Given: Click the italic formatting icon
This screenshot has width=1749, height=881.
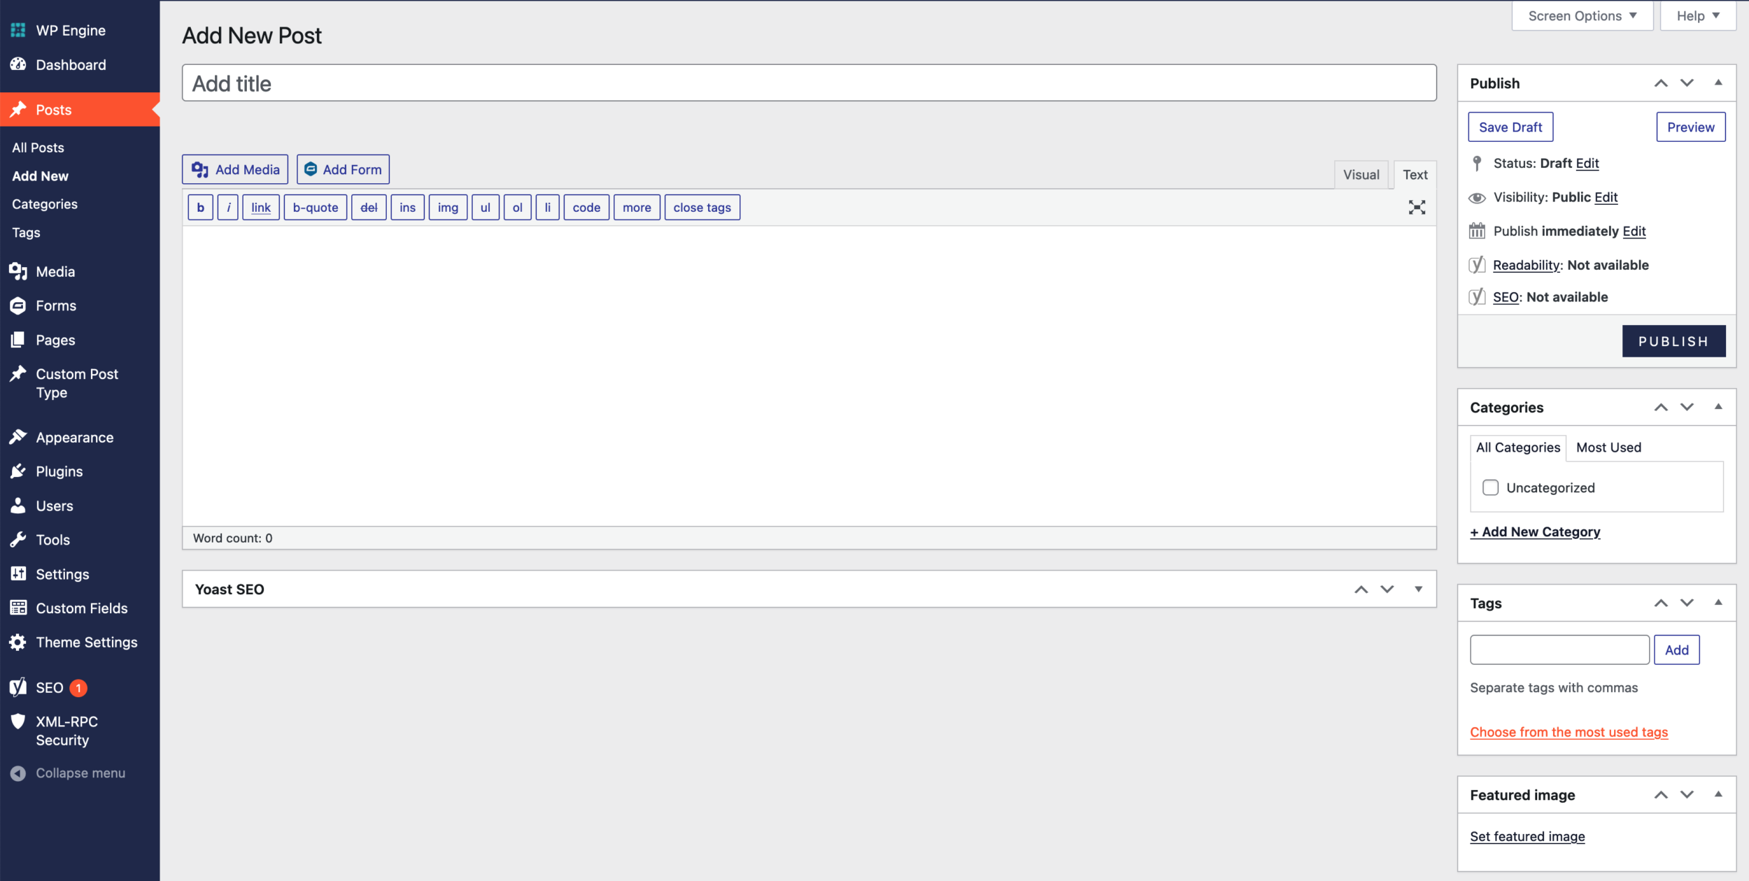Looking at the screenshot, I should (x=226, y=207).
